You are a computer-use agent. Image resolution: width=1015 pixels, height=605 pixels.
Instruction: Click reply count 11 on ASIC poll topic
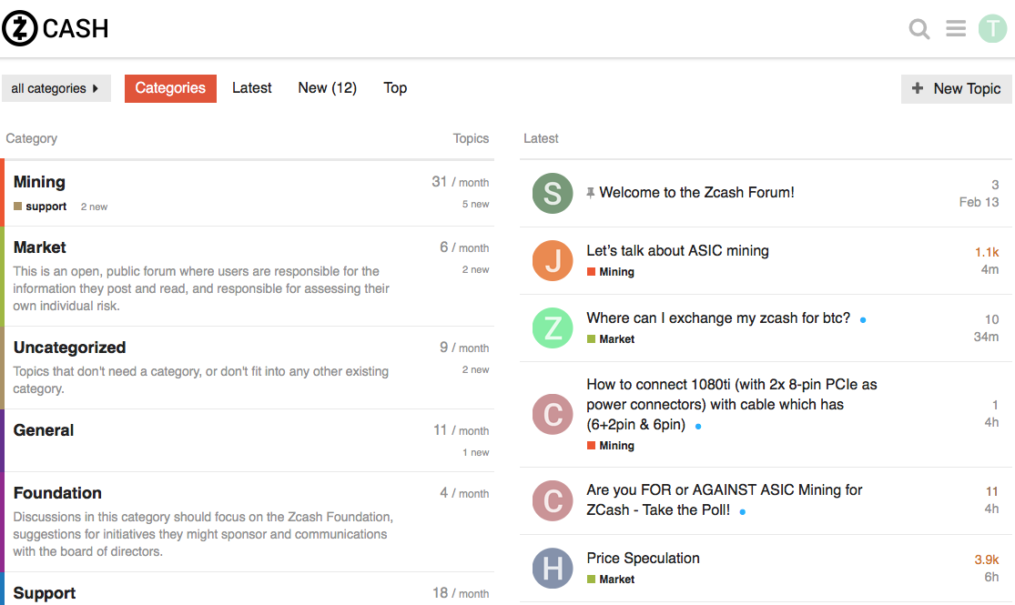pyautogui.click(x=992, y=492)
